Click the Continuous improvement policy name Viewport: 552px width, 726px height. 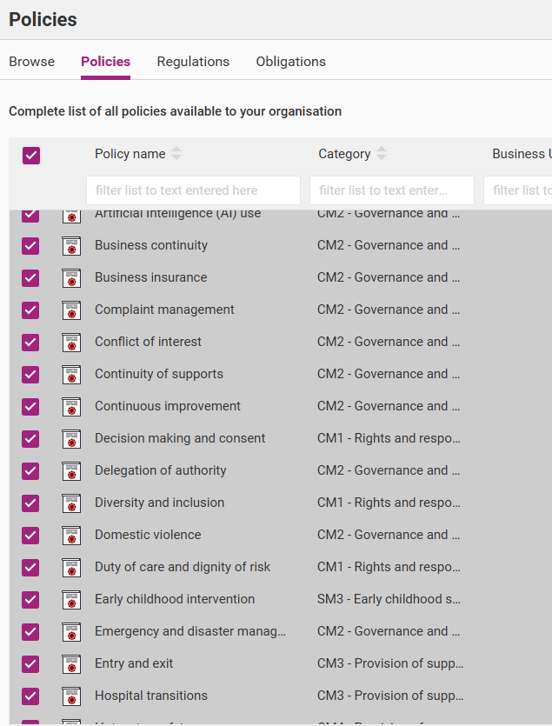168,406
